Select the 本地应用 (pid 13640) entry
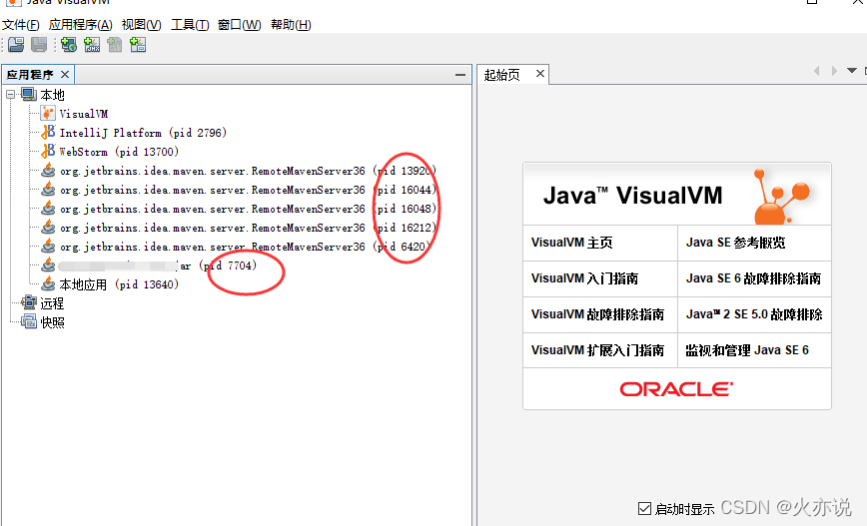The height and width of the screenshot is (526, 867). point(119,284)
